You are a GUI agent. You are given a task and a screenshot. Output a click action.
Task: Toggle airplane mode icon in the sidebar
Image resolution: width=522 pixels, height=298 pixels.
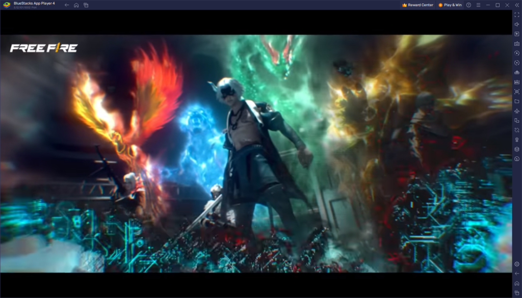516,111
